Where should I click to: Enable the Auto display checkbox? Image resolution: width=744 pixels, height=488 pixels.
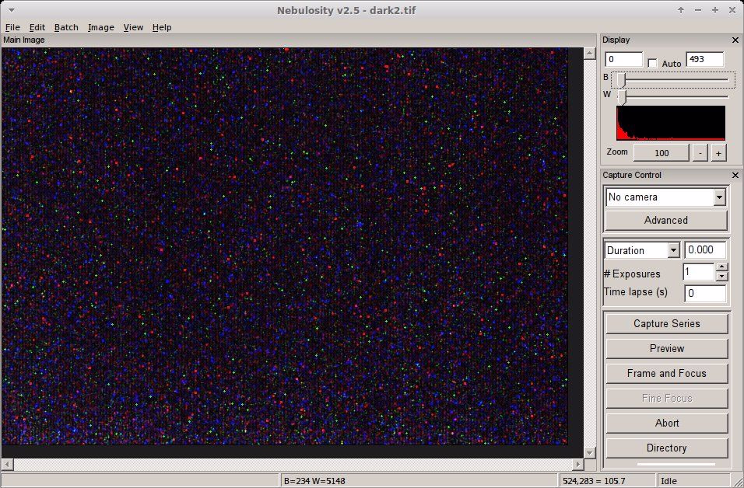653,63
